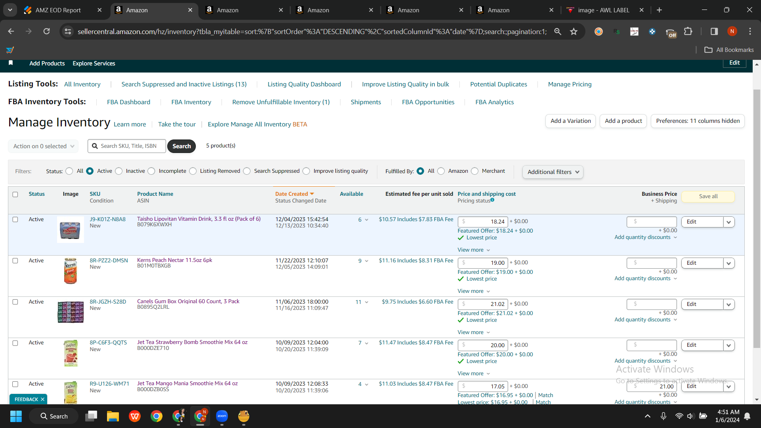Open the Windows Start menu
This screenshot has height=428, width=761.
16,416
